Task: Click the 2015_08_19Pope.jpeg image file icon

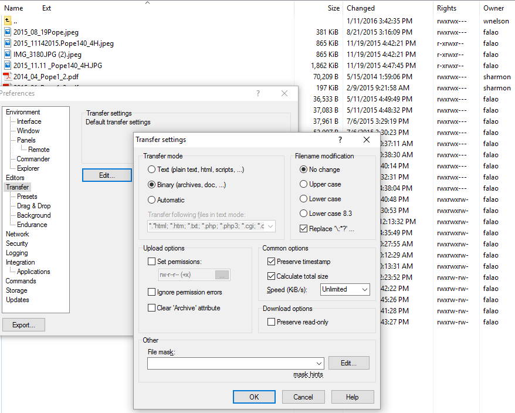Action: pos(8,32)
